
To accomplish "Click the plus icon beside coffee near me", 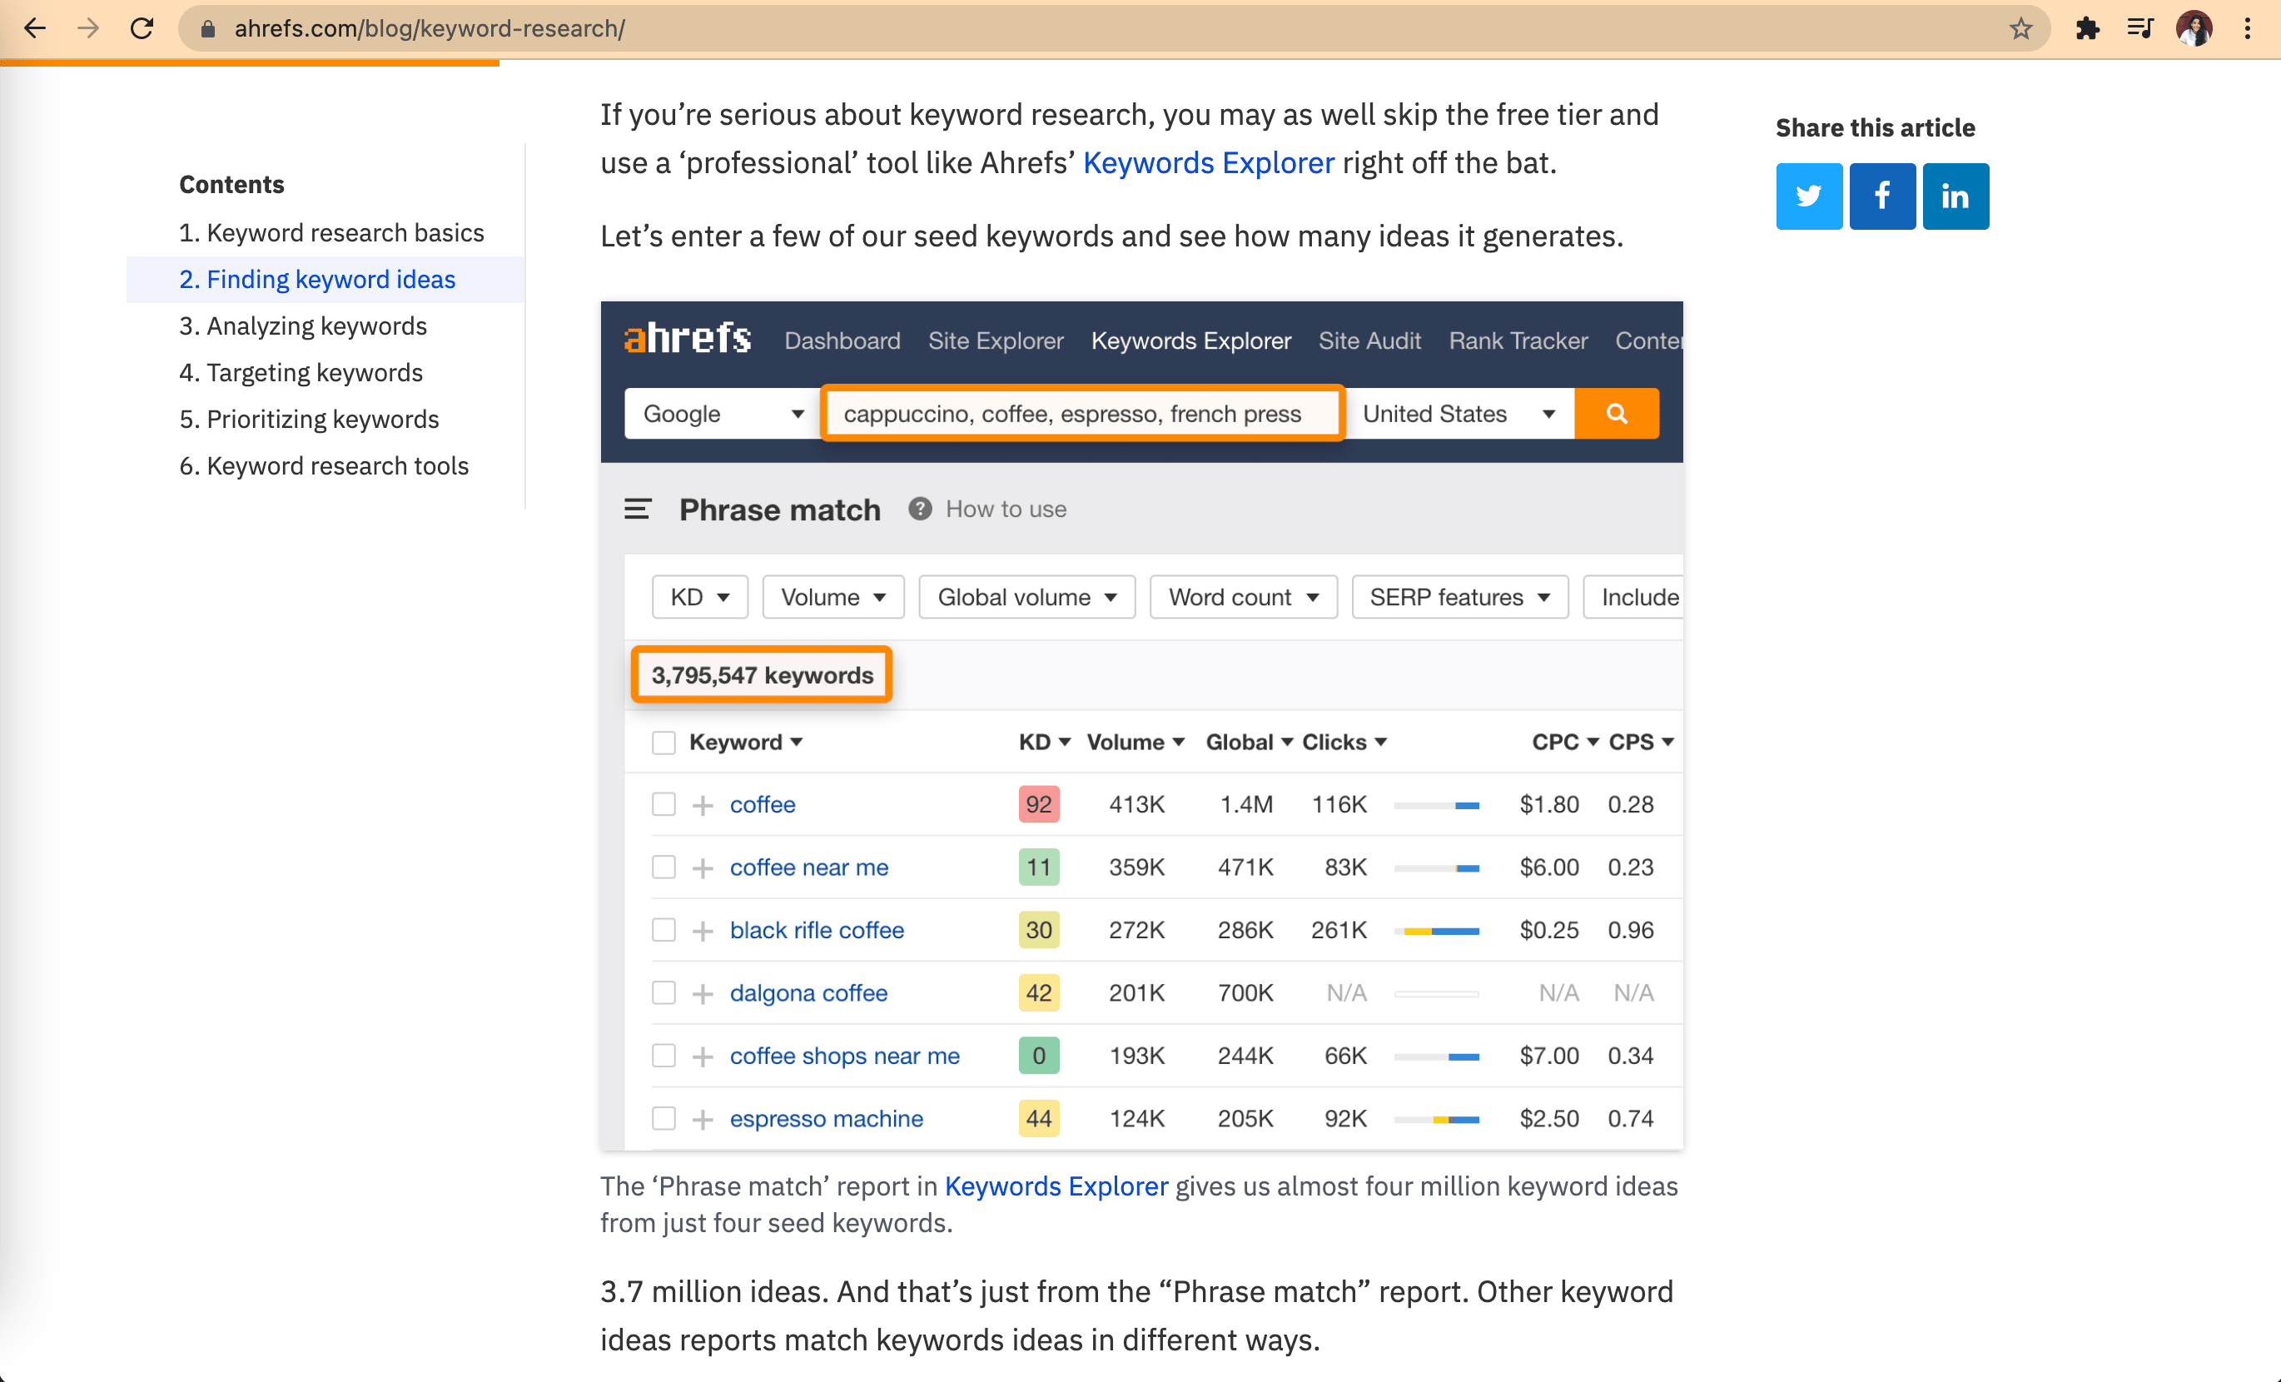I will point(703,868).
